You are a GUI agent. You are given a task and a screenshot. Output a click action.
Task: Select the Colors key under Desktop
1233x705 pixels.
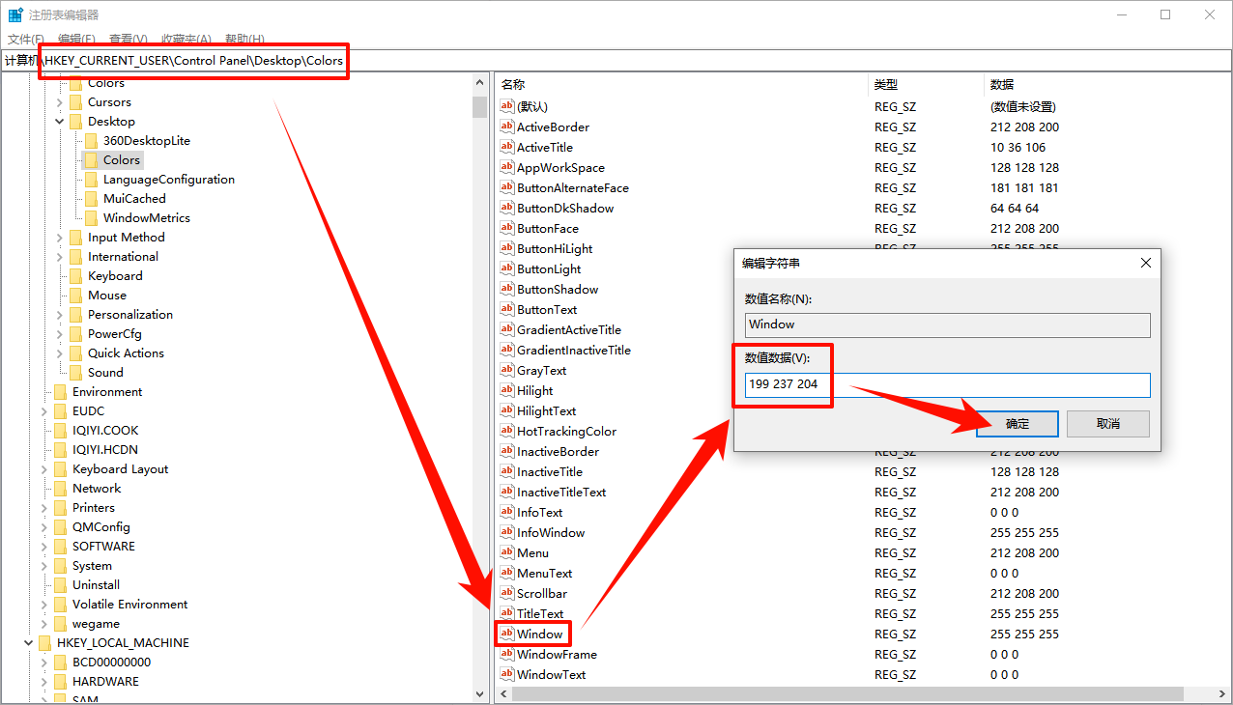(122, 159)
